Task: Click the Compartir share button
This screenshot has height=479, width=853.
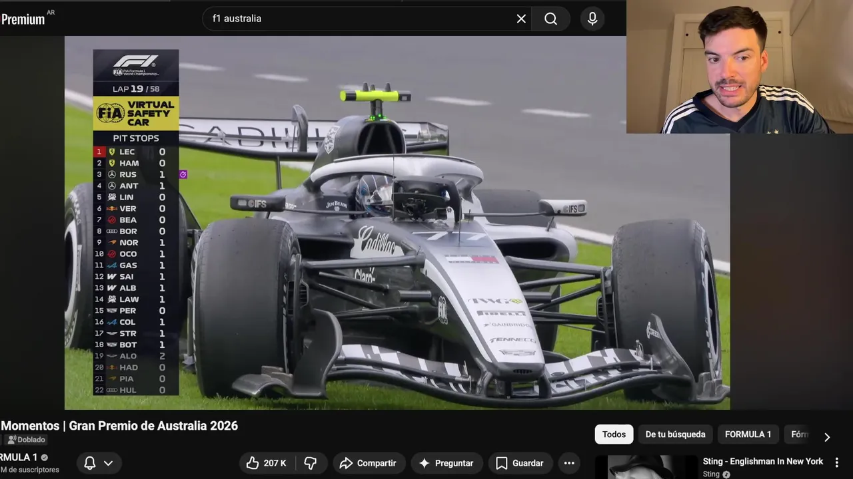Action: coord(368,463)
